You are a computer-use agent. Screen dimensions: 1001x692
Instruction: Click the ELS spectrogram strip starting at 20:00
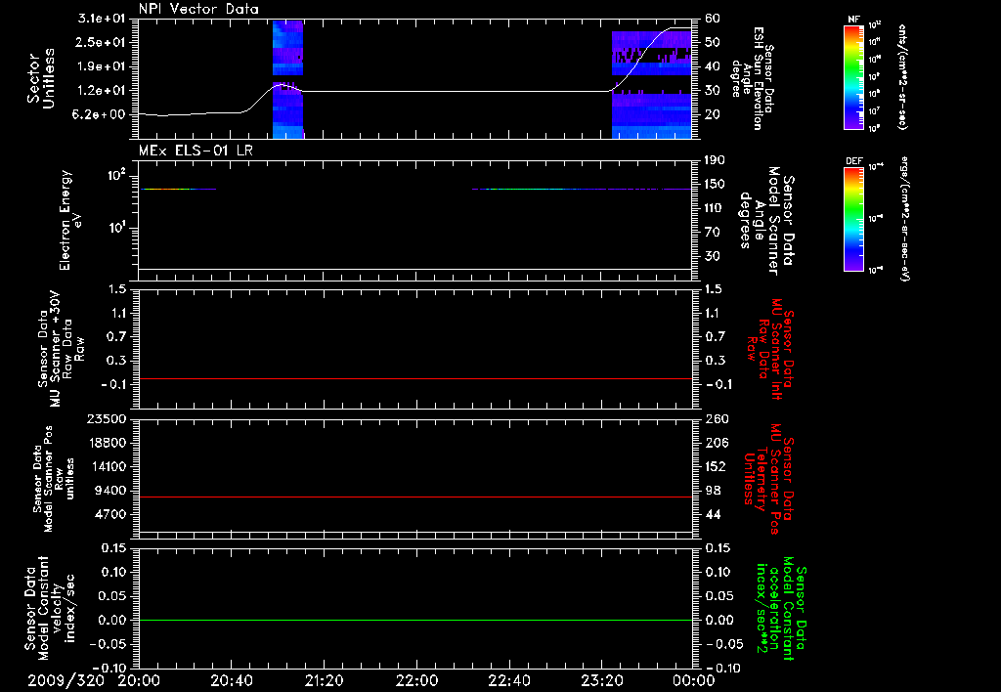pyautogui.click(x=178, y=189)
